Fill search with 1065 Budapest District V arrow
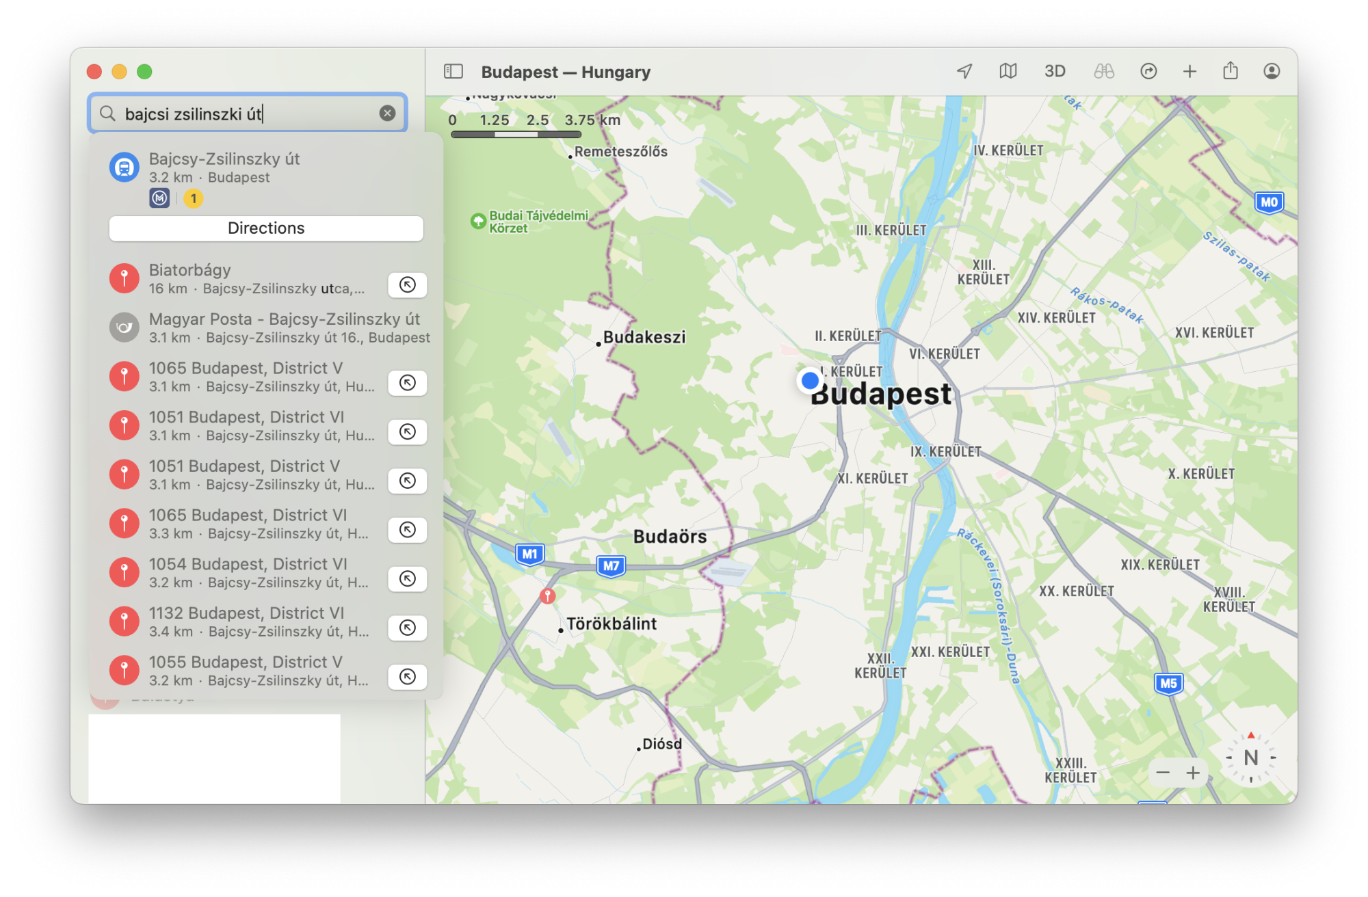1368x897 pixels. [x=408, y=383]
